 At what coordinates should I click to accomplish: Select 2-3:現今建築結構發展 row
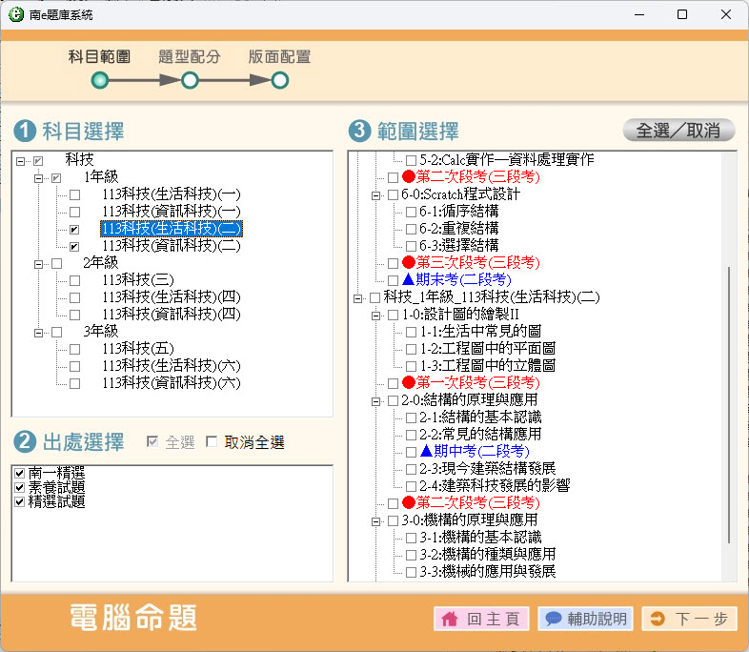tap(487, 469)
